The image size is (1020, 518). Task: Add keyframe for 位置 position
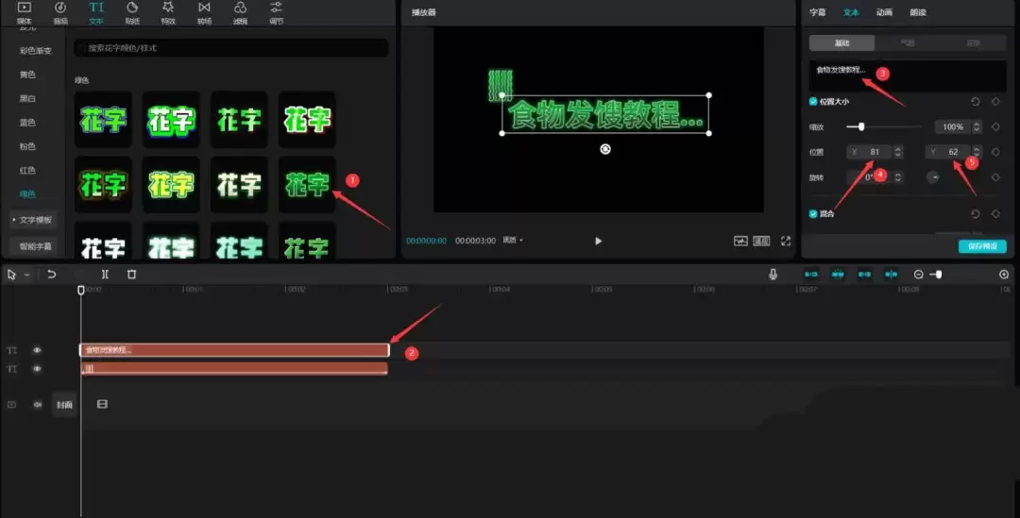(x=995, y=152)
